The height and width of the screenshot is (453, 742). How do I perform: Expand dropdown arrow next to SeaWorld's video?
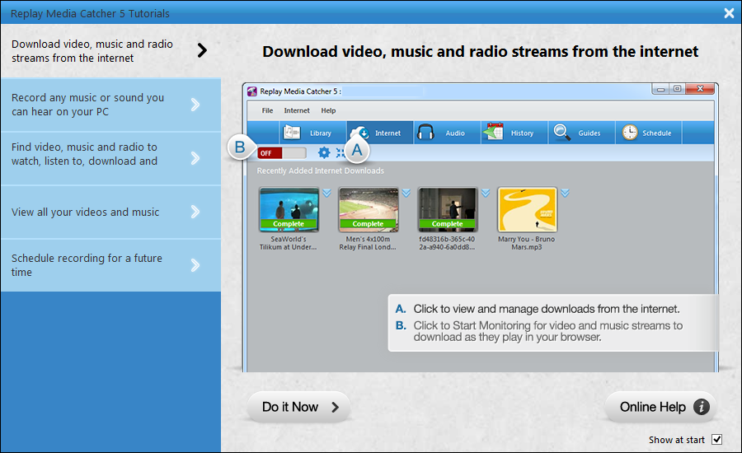[326, 193]
